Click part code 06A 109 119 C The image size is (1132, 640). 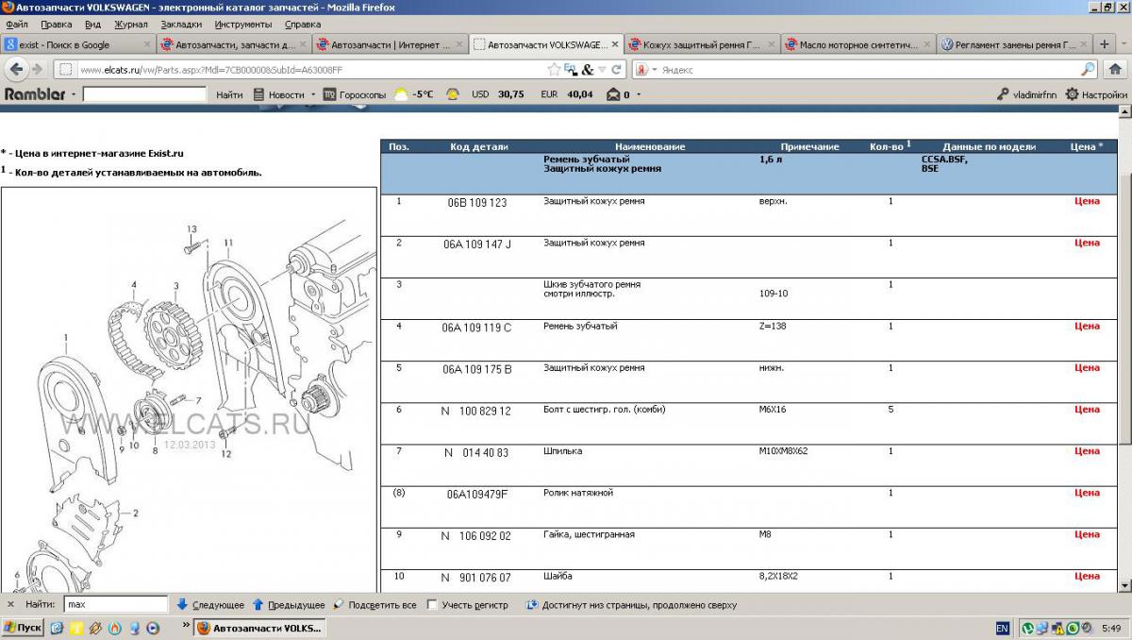point(477,328)
